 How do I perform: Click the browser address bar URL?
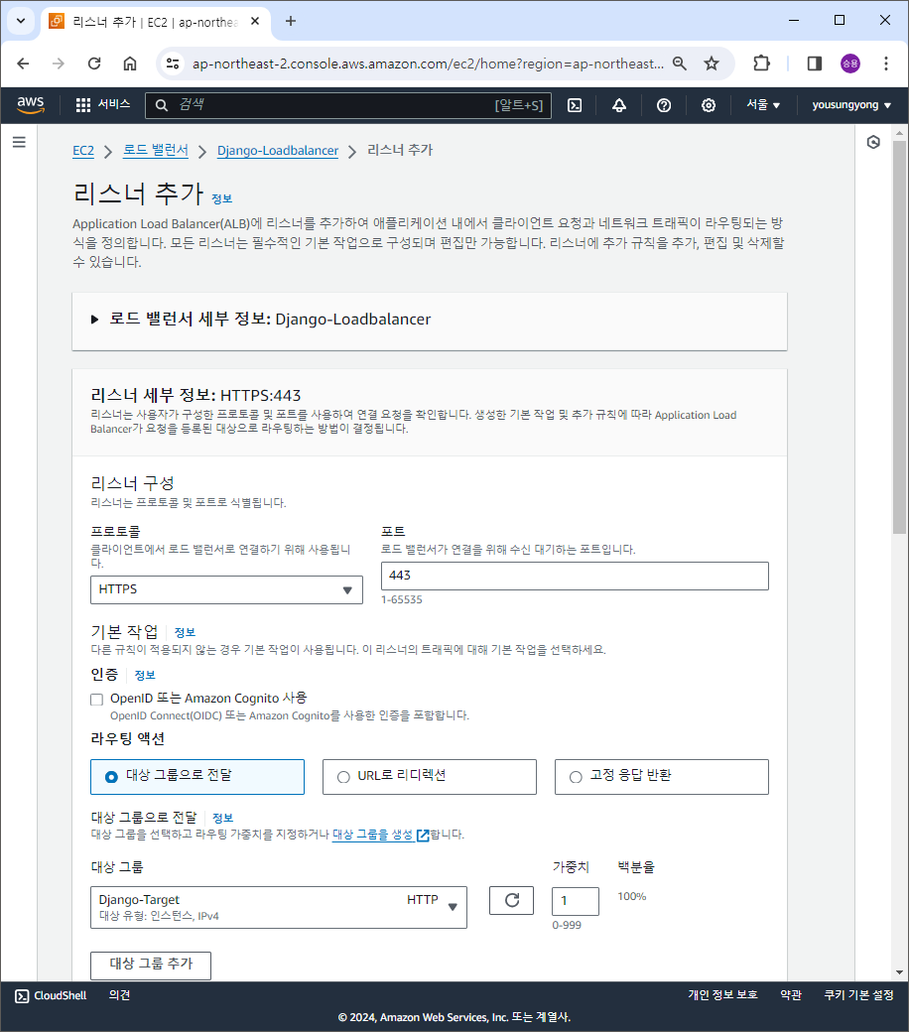coord(428,64)
